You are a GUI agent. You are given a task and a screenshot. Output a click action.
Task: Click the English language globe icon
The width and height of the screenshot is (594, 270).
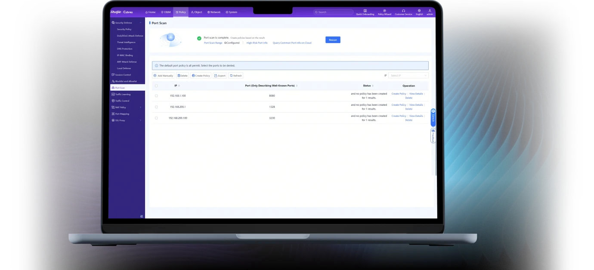(x=419, y=11)
